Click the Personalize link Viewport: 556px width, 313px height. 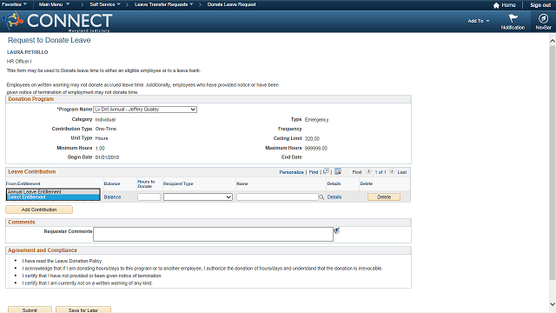pos(292,172)
